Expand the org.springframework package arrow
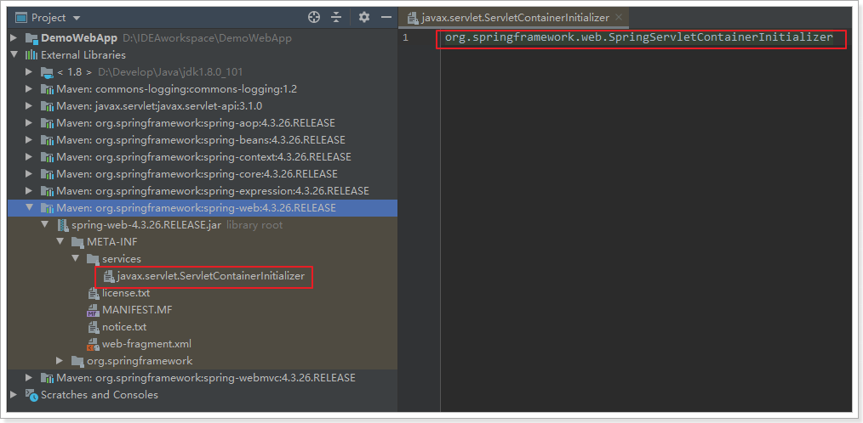This screenshot has height=423, width=863. (x=60, y=361)
